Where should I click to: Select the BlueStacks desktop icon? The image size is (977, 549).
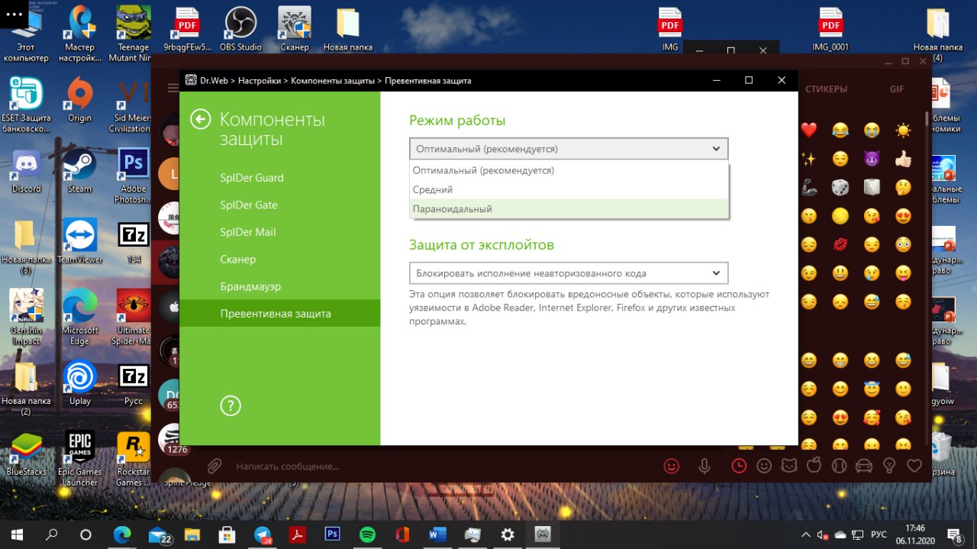pos(26,454)
